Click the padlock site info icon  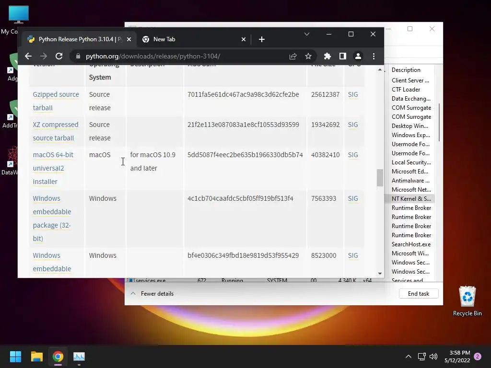78,57
